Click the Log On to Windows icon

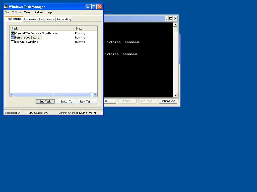(x=13, y=42)
